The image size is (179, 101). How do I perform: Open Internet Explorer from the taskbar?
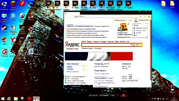[x=9, y=98]
